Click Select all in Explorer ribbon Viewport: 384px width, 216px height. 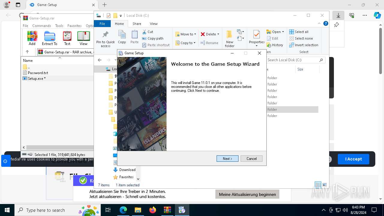tap(299, 32)
